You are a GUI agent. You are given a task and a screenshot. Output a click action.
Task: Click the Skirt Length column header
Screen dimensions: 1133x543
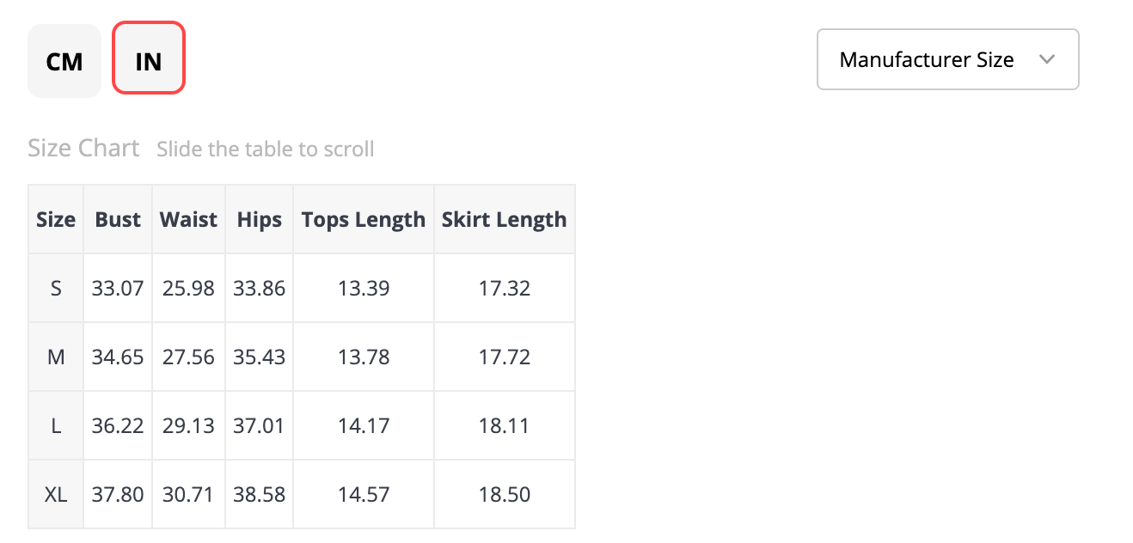(x=505, y=219)
